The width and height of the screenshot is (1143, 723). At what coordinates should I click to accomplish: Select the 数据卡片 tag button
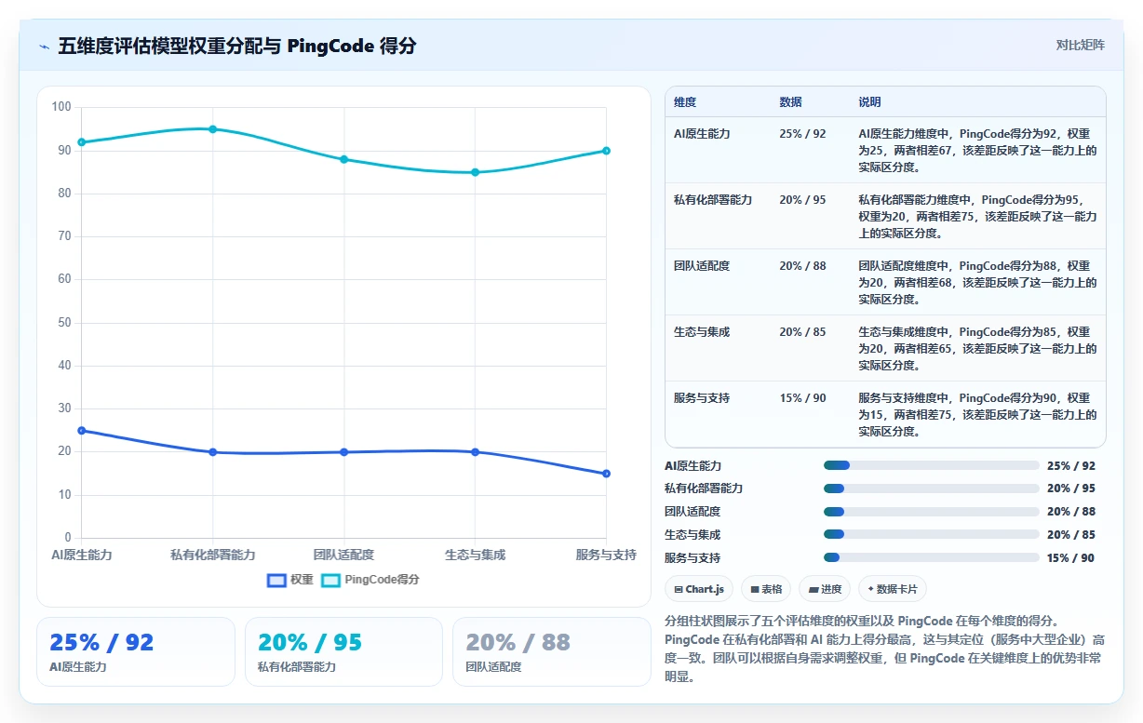(893, 589)
